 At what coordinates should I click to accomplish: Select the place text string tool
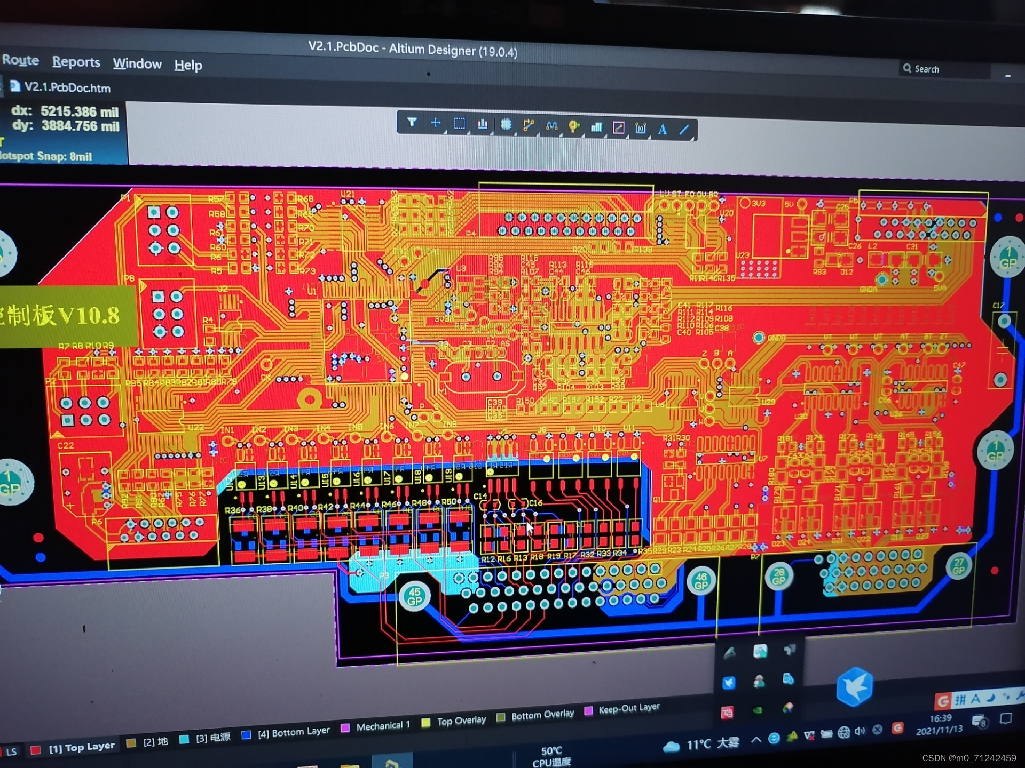point(663,129)
